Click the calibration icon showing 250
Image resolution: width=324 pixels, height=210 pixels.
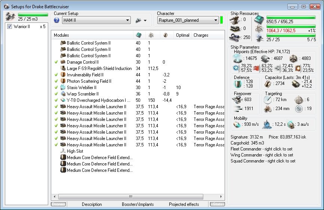pyautogui.click(x=235, y=37)
